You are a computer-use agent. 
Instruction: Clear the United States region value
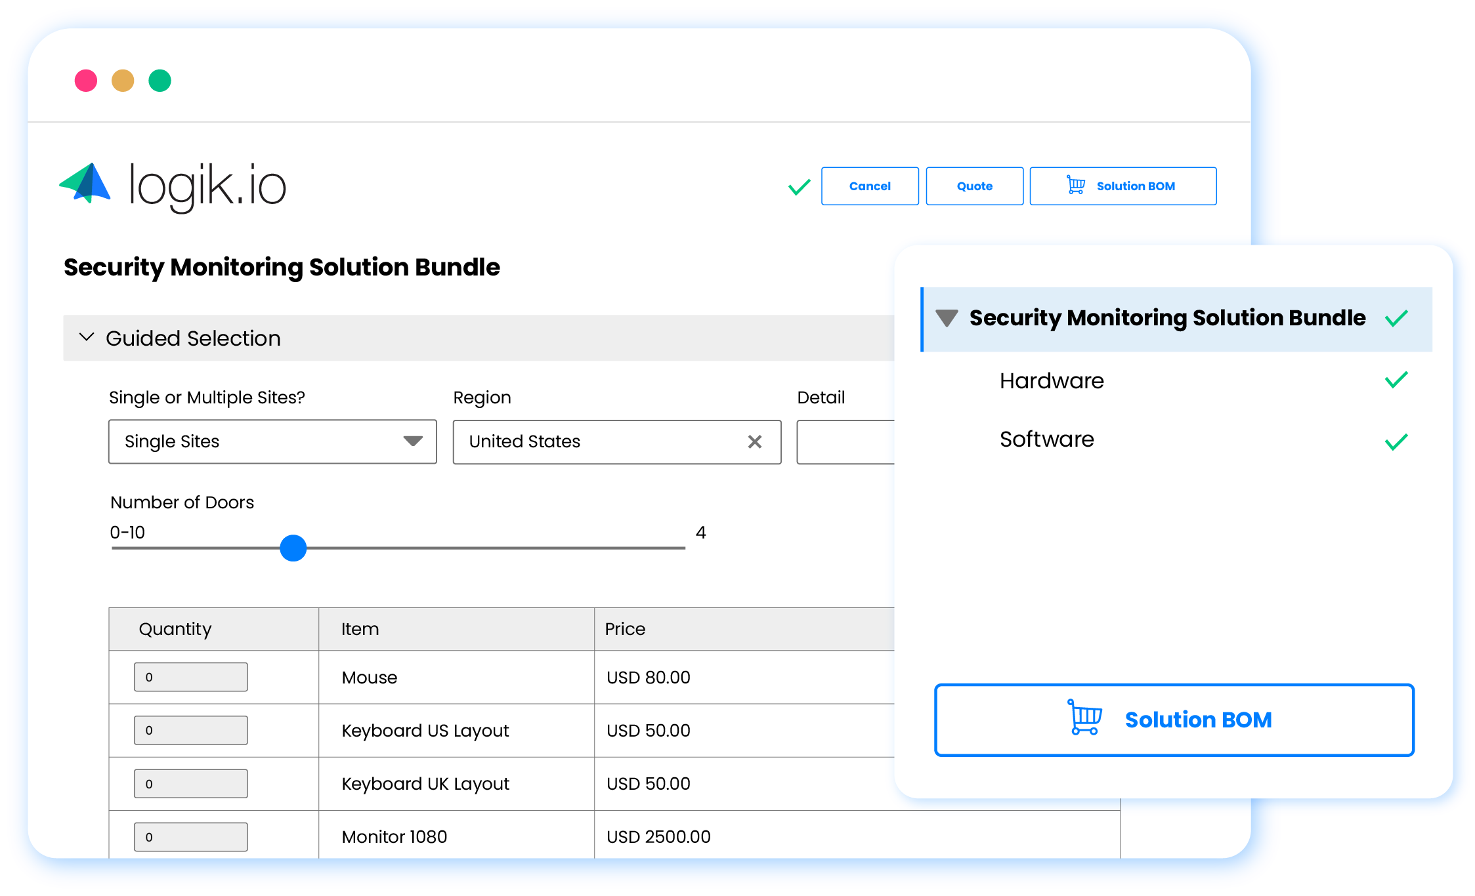(755, 442)
